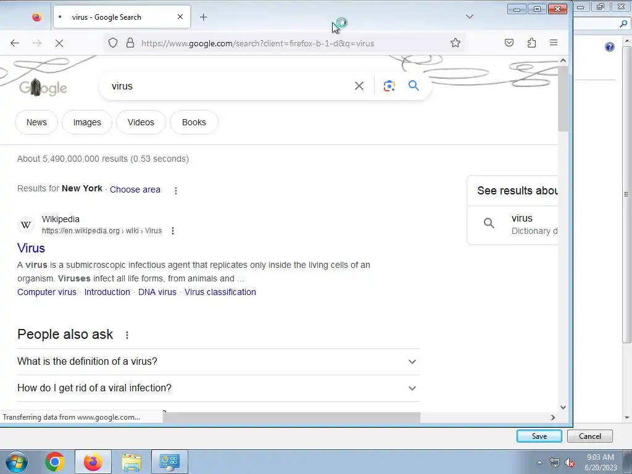Screen dimensions: 632x474
Task: Bookmark this page with the star icon
Action: tap(455, 43)
